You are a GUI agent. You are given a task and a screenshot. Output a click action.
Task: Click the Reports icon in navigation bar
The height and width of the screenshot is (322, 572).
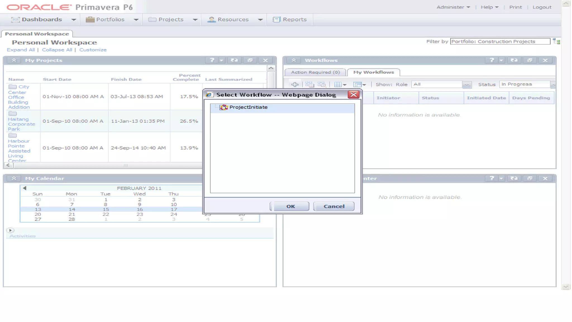tap(276, 20)
